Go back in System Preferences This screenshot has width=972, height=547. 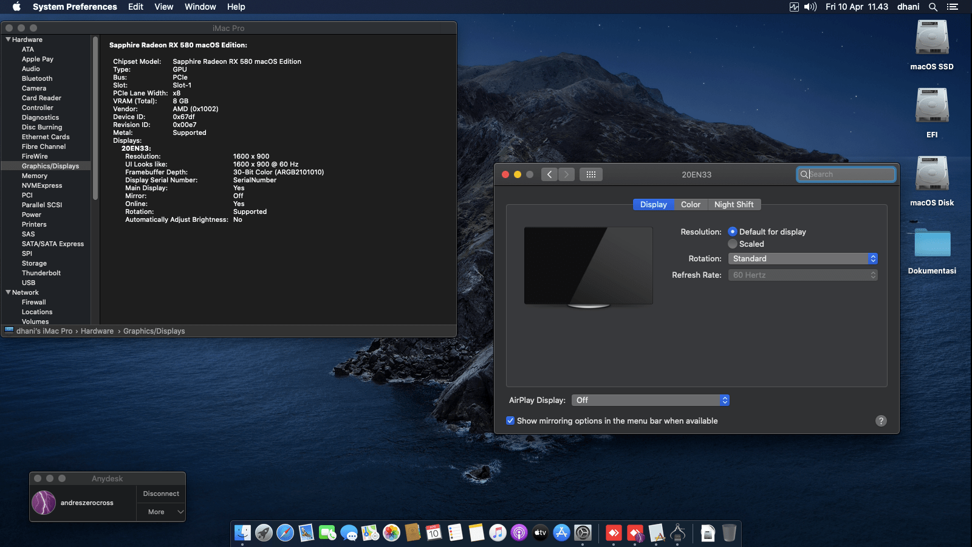click(x=549, y=174)
